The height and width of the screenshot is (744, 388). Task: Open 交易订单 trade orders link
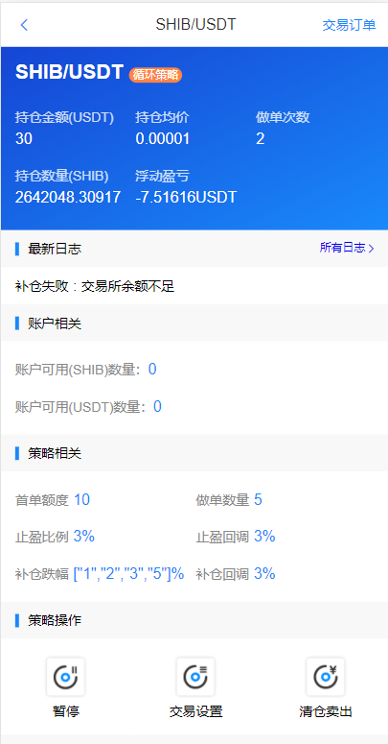click(349, 25)
